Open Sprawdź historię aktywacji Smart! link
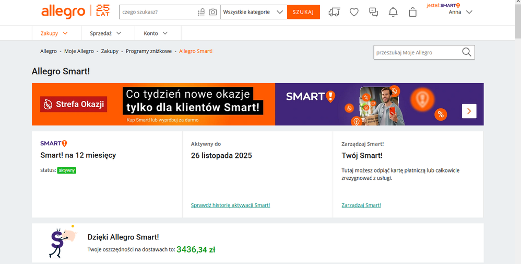The width and height of the screenshot is (521, 264). tap(230, 205)
